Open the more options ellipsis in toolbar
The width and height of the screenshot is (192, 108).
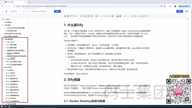[x=149, y=16]
